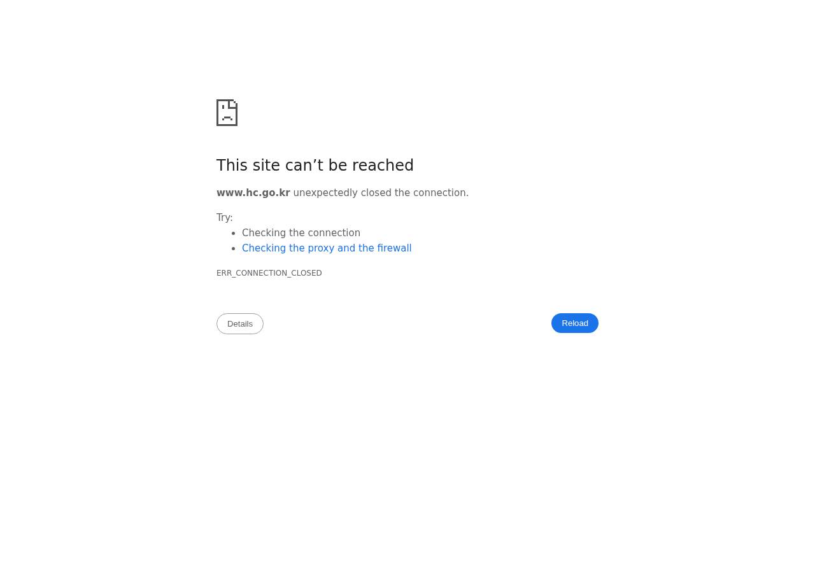This screenshot has height=573, width=815.
Task: Click bullet before Checking the connection
Action: pyautogui.click(x=234, y=233)
